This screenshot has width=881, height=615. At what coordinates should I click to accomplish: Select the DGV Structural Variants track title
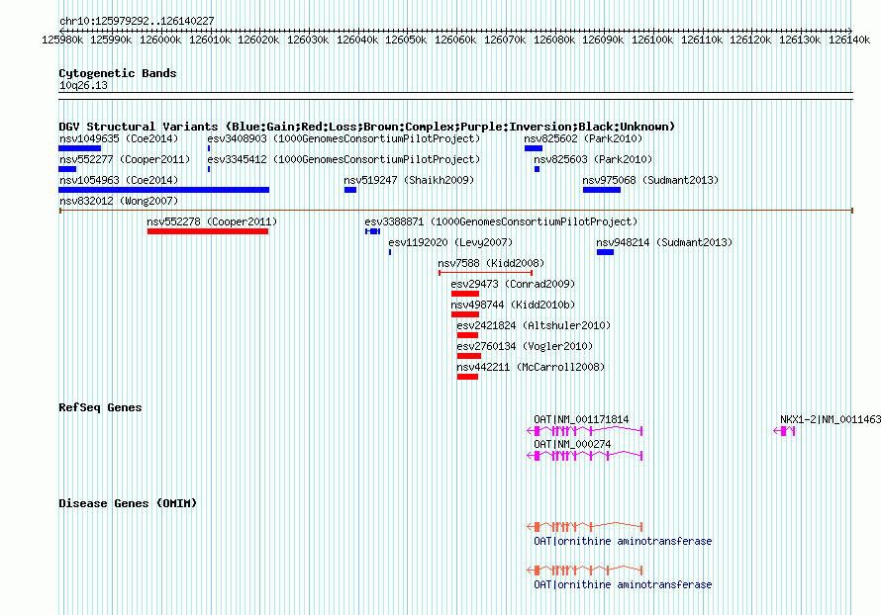tap(366, 127)
